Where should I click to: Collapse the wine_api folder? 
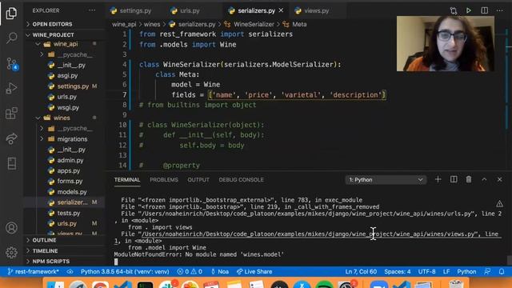(x=66, y=44)
